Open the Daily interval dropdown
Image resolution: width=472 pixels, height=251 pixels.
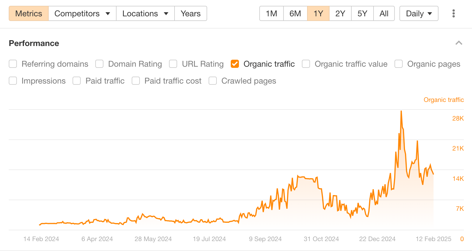(x=419, y=13)
